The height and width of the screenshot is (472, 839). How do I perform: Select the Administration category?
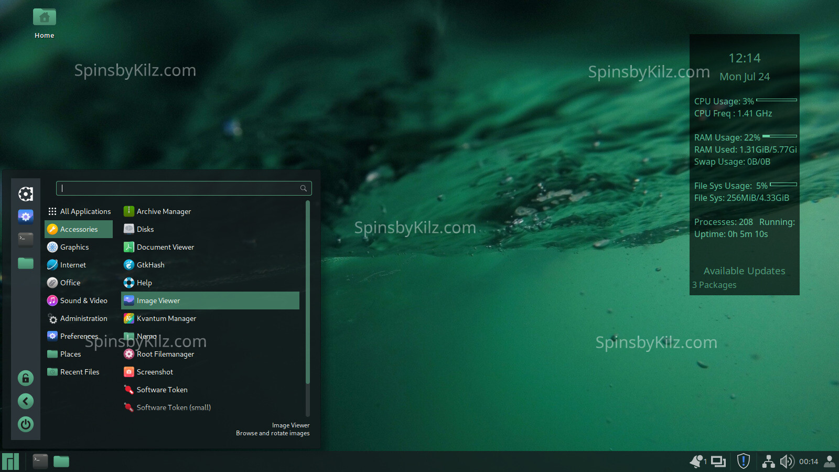[x=79, y=318]
